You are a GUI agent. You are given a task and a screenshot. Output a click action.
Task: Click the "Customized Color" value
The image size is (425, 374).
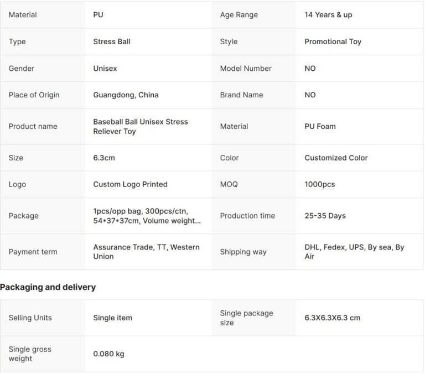336,158
